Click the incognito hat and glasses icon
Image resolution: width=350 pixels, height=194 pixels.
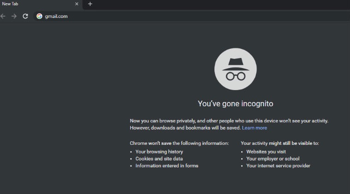(236, 69)
